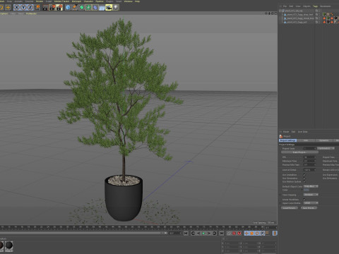This screenshot has width=339, height=254.
Task: Expand the View Clipping disclosure arrow
Action: coord(280,195)
